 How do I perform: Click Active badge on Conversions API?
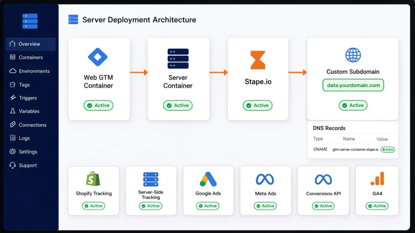click(x=323, y=206)
